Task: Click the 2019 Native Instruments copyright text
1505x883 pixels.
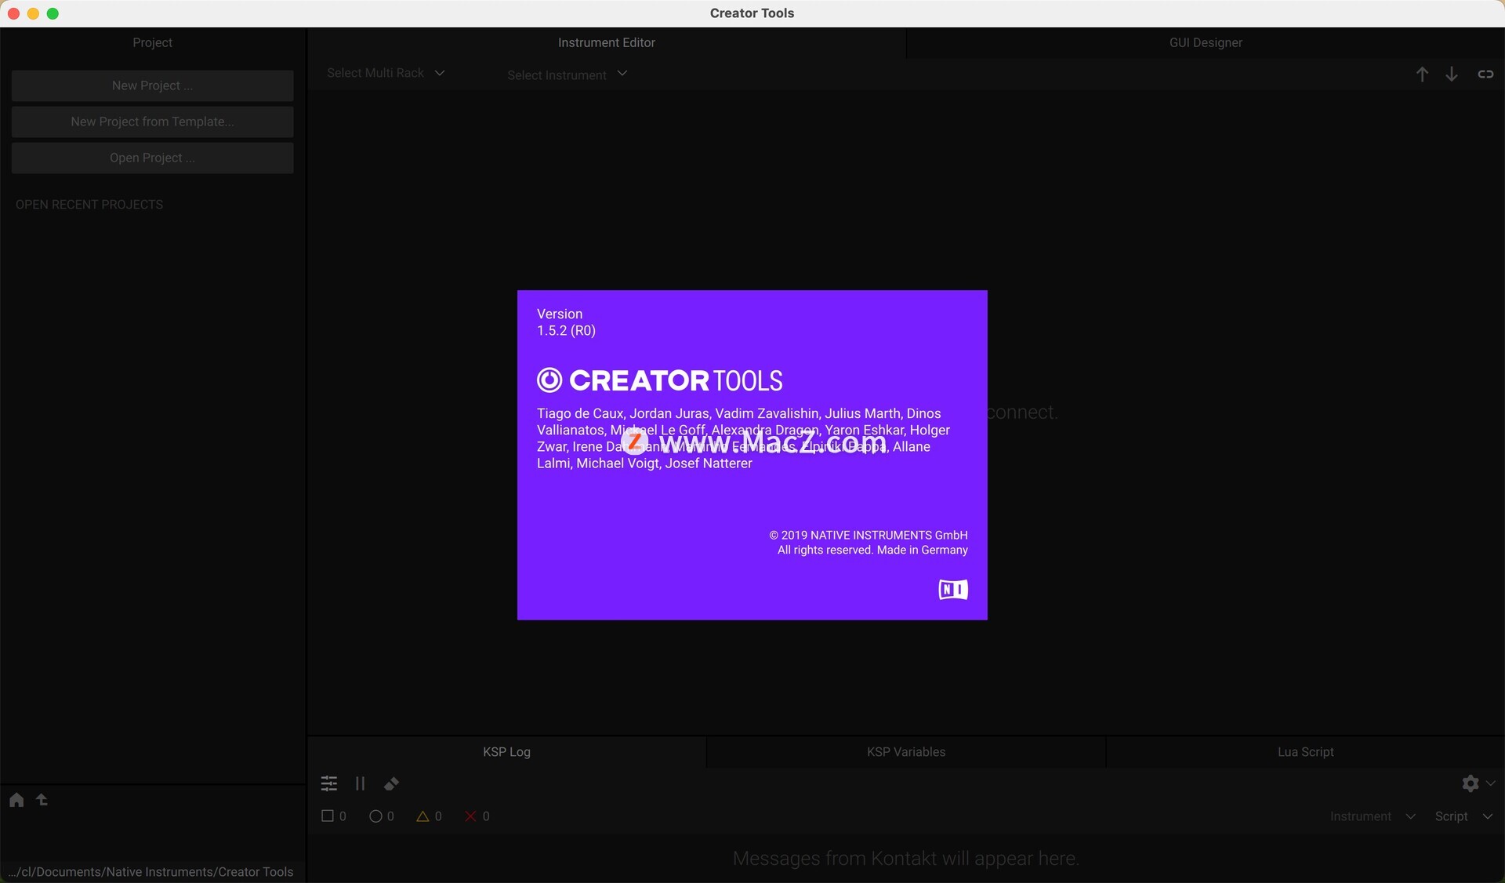Action: (869, 535)
